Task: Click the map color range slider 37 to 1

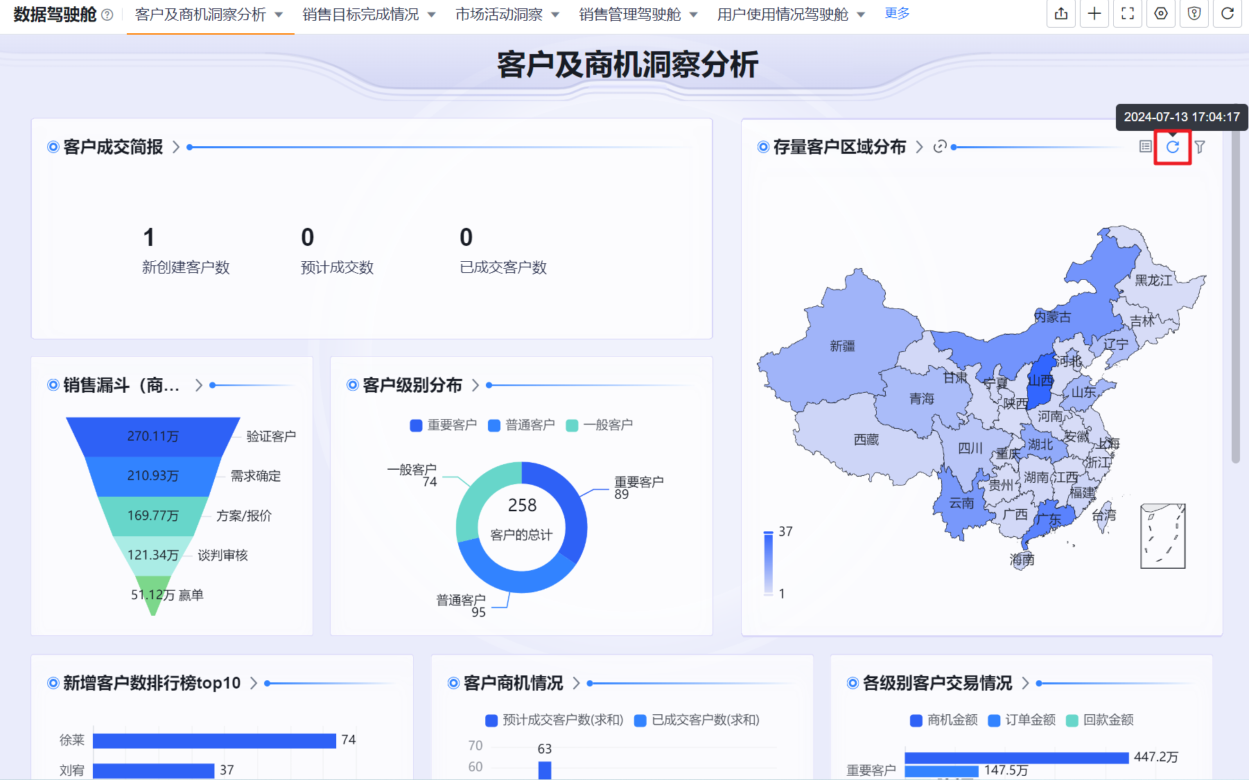Action: (768, 563)
